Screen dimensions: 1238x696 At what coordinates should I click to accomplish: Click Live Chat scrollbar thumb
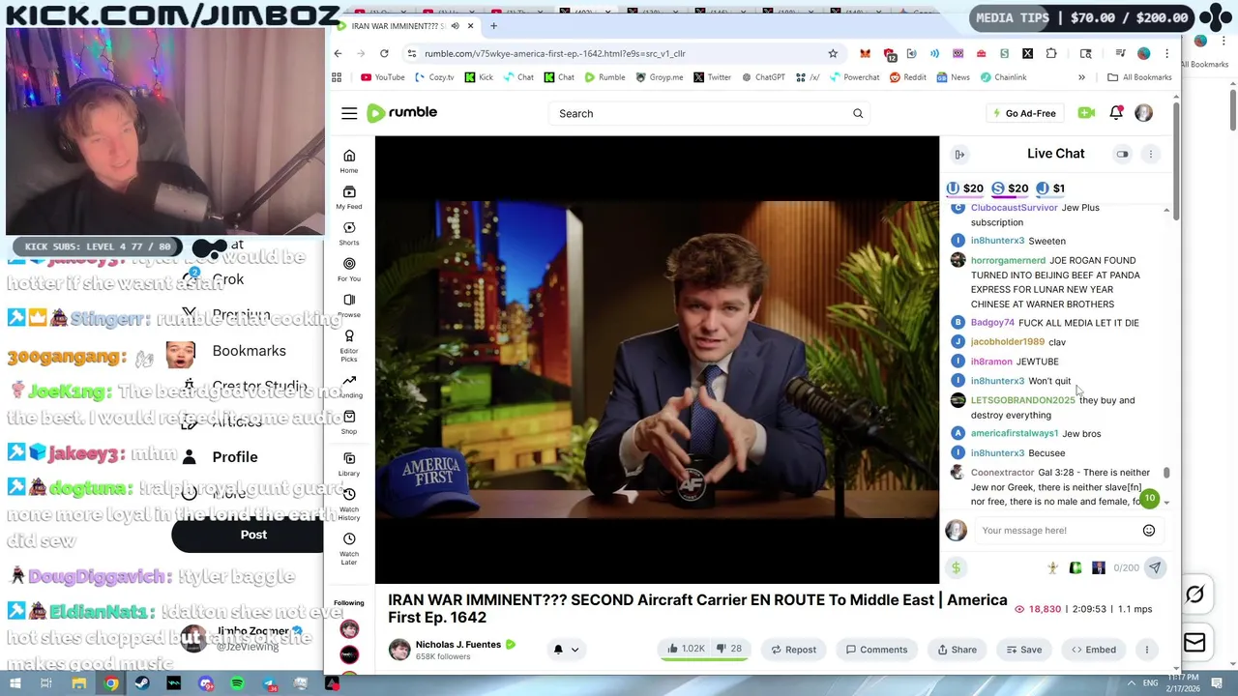click(1166, 473)
